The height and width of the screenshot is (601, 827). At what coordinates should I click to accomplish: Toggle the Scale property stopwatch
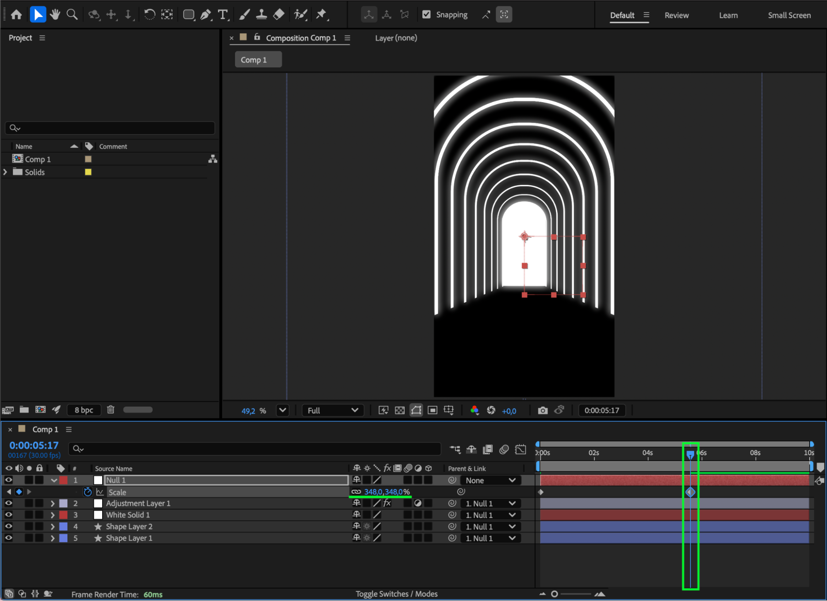click(87, 492)
